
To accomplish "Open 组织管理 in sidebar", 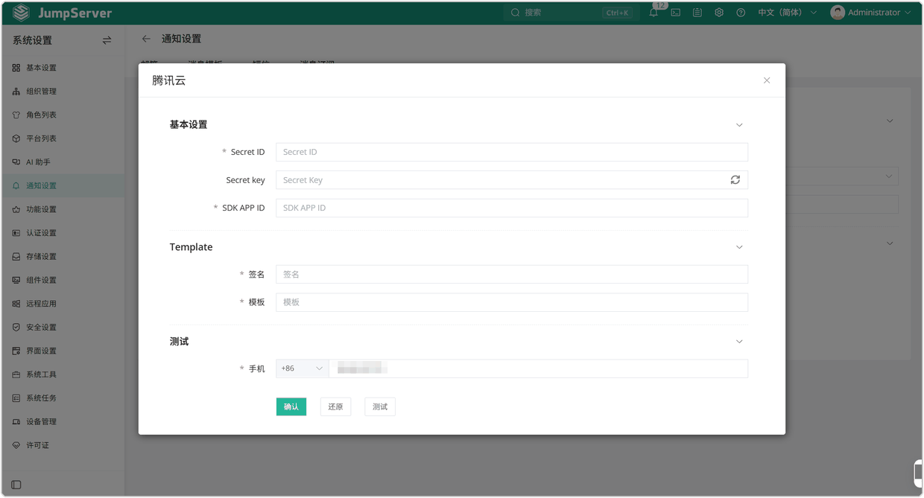I will pos(63,92).
